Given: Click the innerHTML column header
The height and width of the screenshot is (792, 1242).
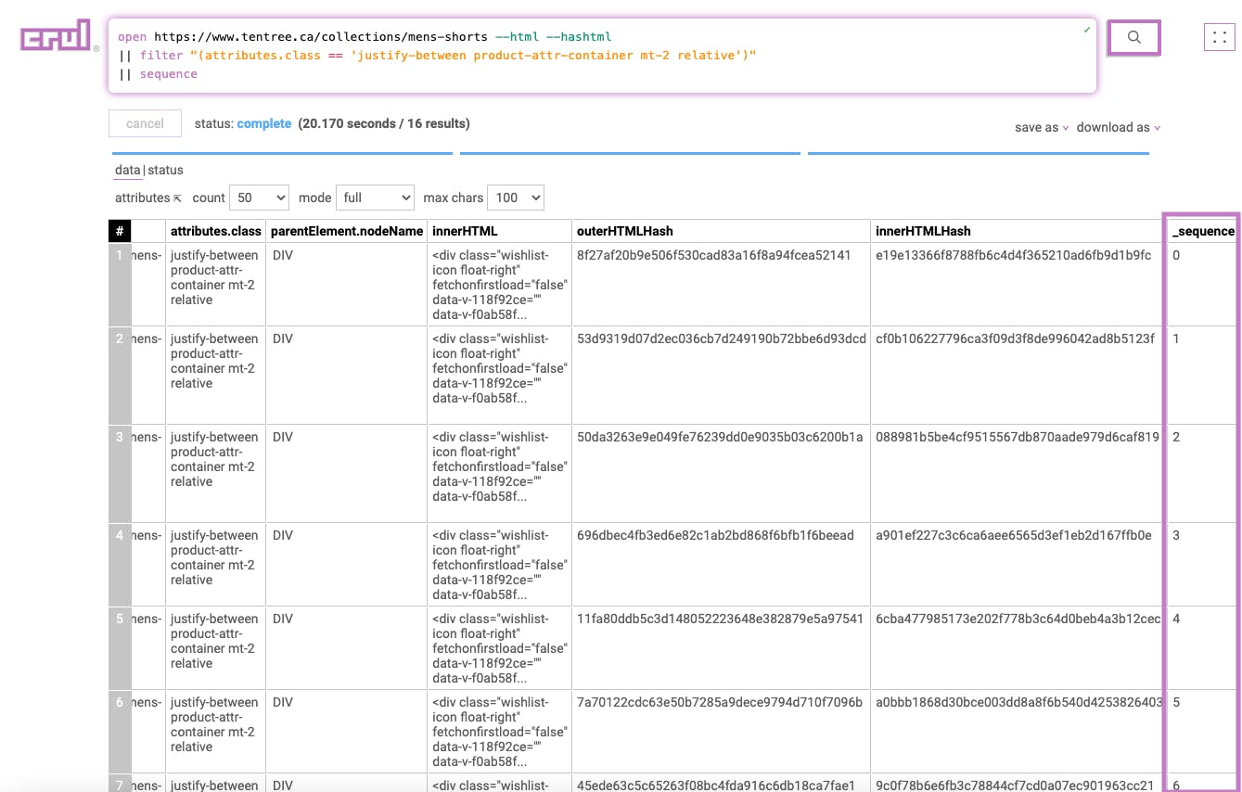Looking at the screenshot, I should click(x=499, y=231).
